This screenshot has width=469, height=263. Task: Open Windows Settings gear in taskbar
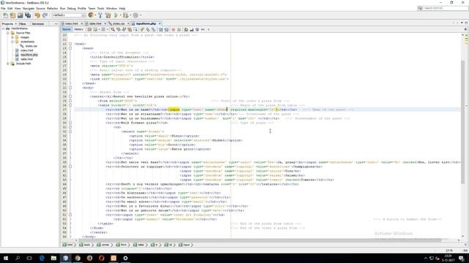[125, 258]
